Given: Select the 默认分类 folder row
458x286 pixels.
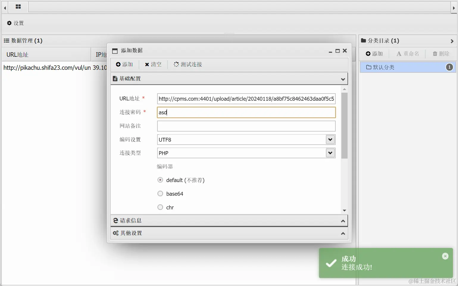Looking at the screenshot, I should pyautogui.click(x=407, y=67).
